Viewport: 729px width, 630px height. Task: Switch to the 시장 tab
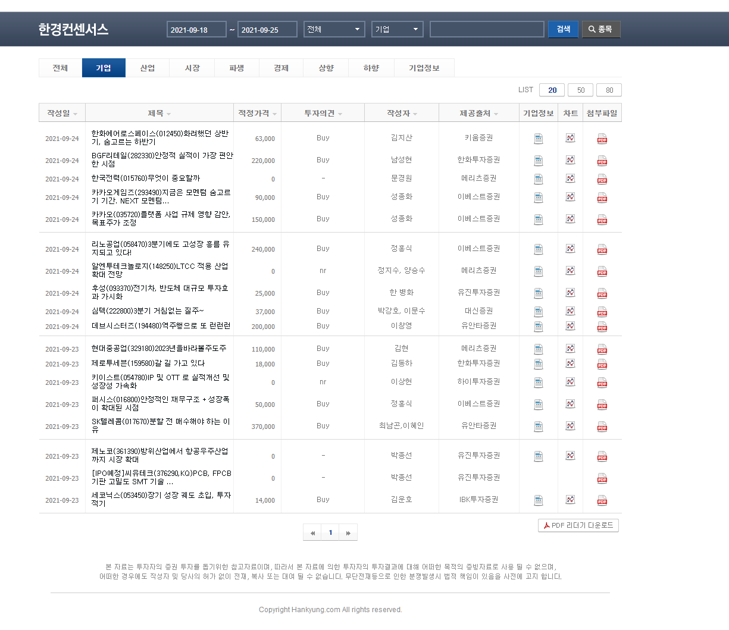pyautogui.click(x=192, y=68)
